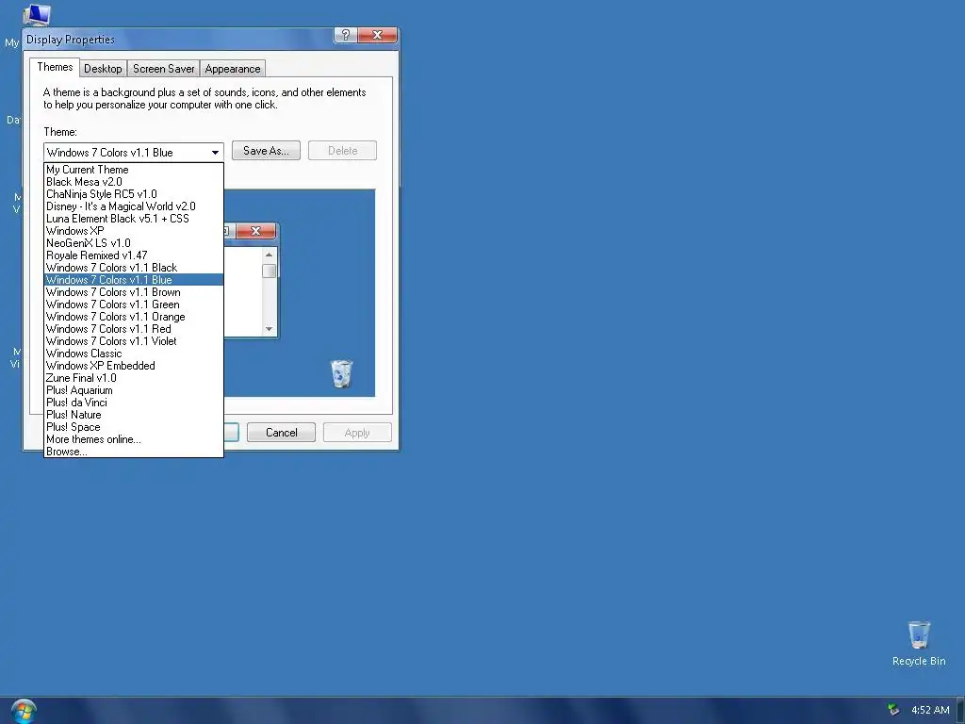Click the Apply button

coord(357,432)
